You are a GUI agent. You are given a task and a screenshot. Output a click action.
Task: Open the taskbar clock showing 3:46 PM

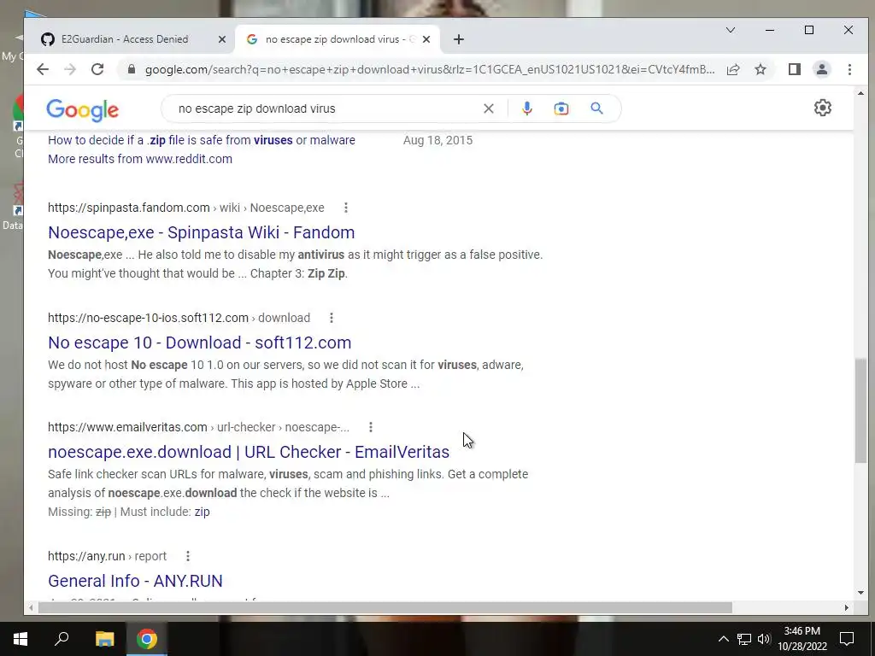[802, 639]
